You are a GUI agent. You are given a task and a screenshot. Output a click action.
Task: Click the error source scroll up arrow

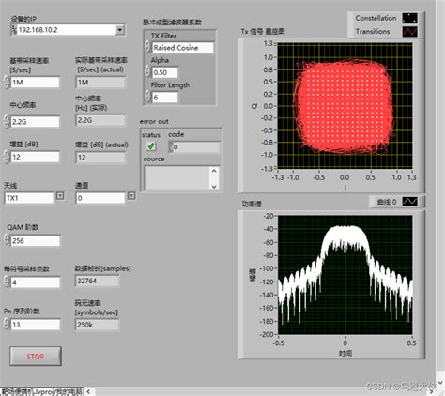pos(214,171)
